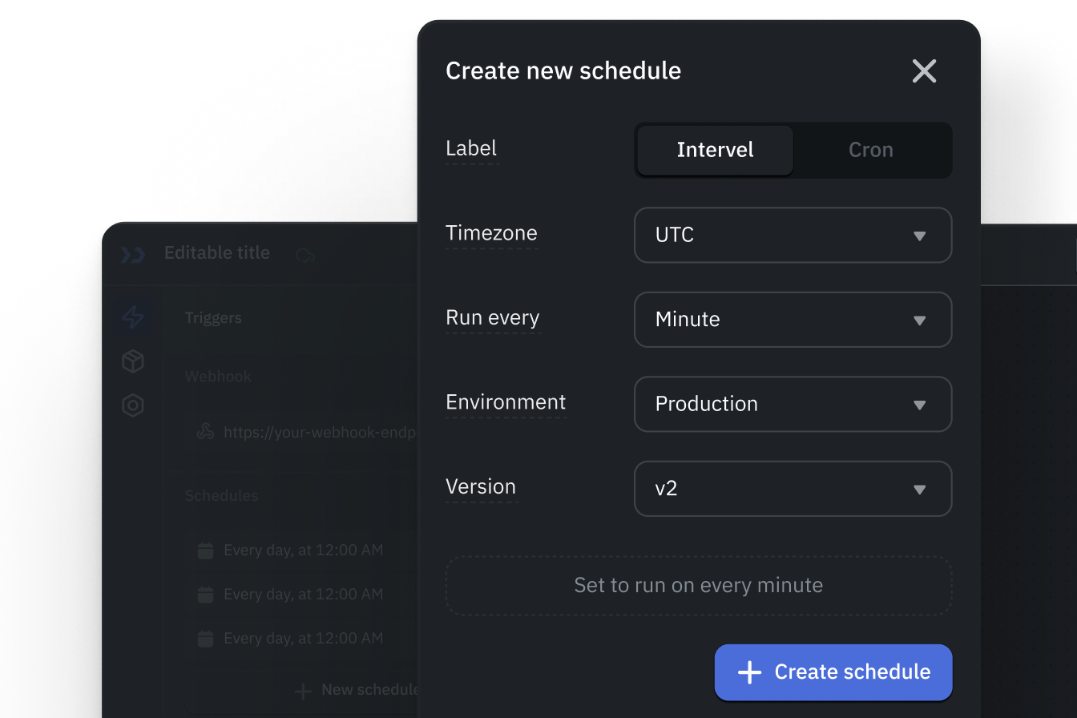Click the app logo beside Editable title
The image size is (1077, 718).
pyautogui.click(x=132, y=254)
